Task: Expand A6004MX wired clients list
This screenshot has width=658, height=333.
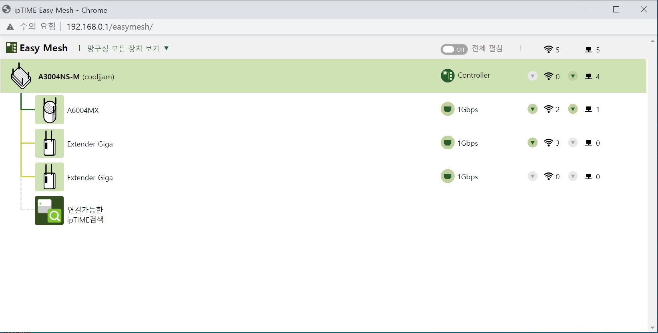Action: [x=573, y=109]
